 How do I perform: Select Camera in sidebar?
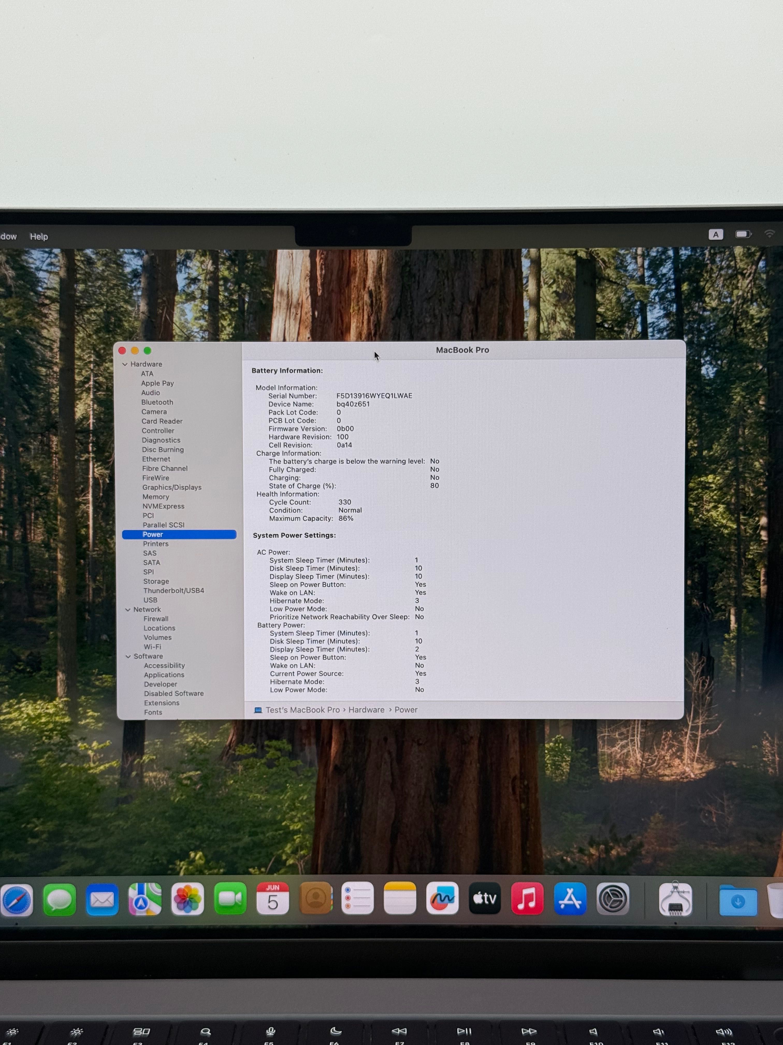tap(154, 412)
